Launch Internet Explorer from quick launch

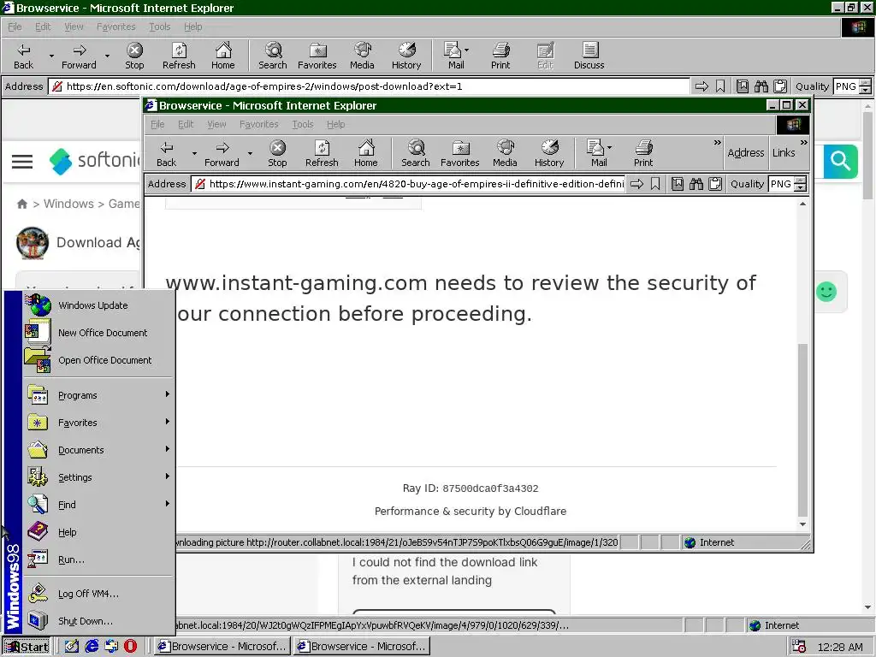(x=91, y=647)
